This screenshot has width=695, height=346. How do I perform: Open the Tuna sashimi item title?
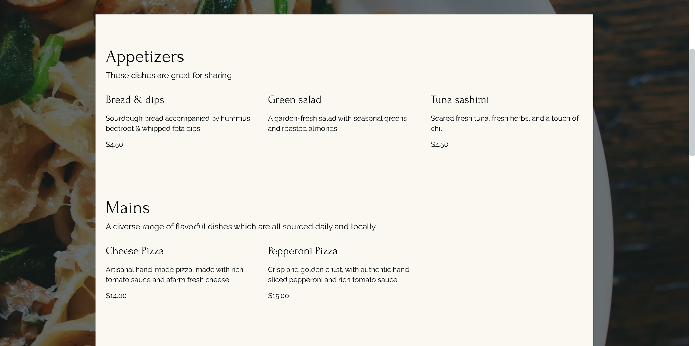click(x=460, y=100)
